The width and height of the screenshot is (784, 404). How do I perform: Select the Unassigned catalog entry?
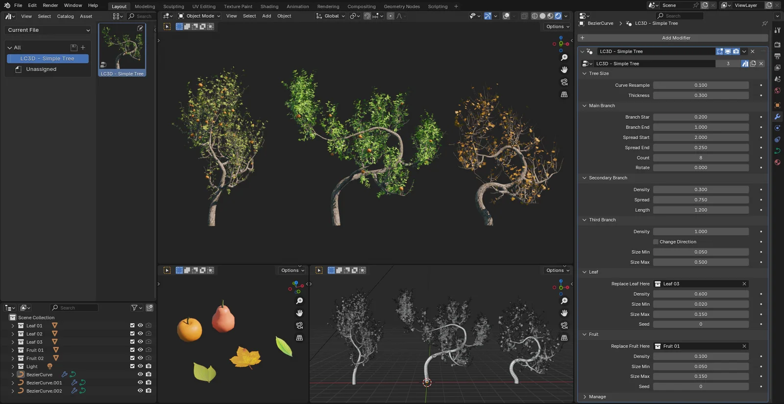(41, 69)
